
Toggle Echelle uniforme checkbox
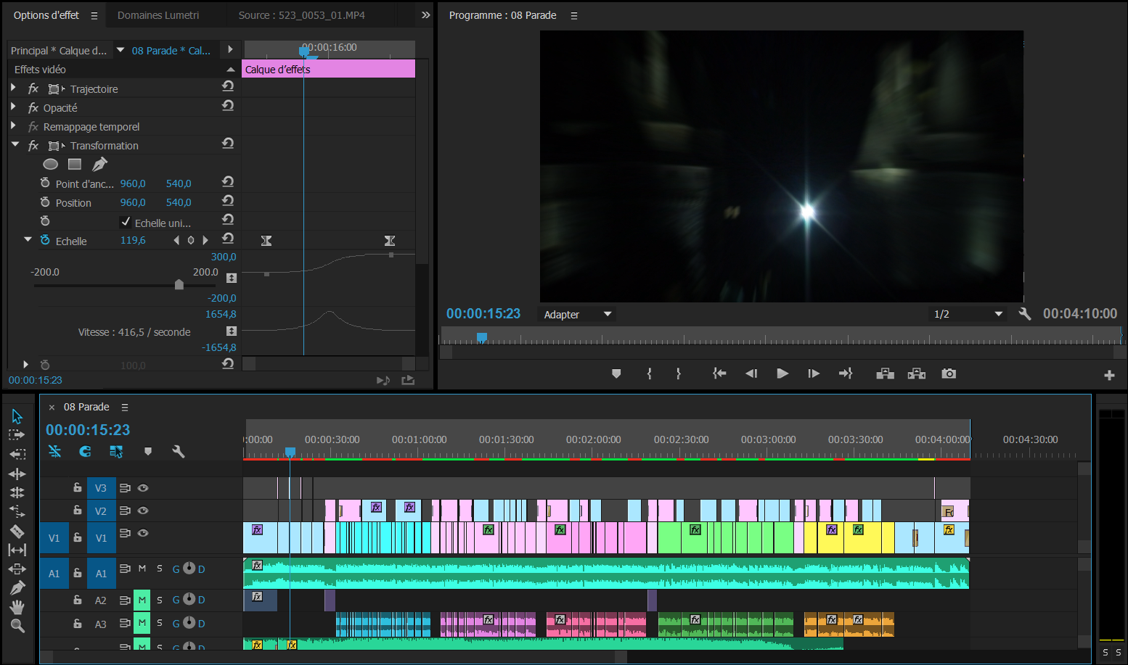click(x=126, y=222)
